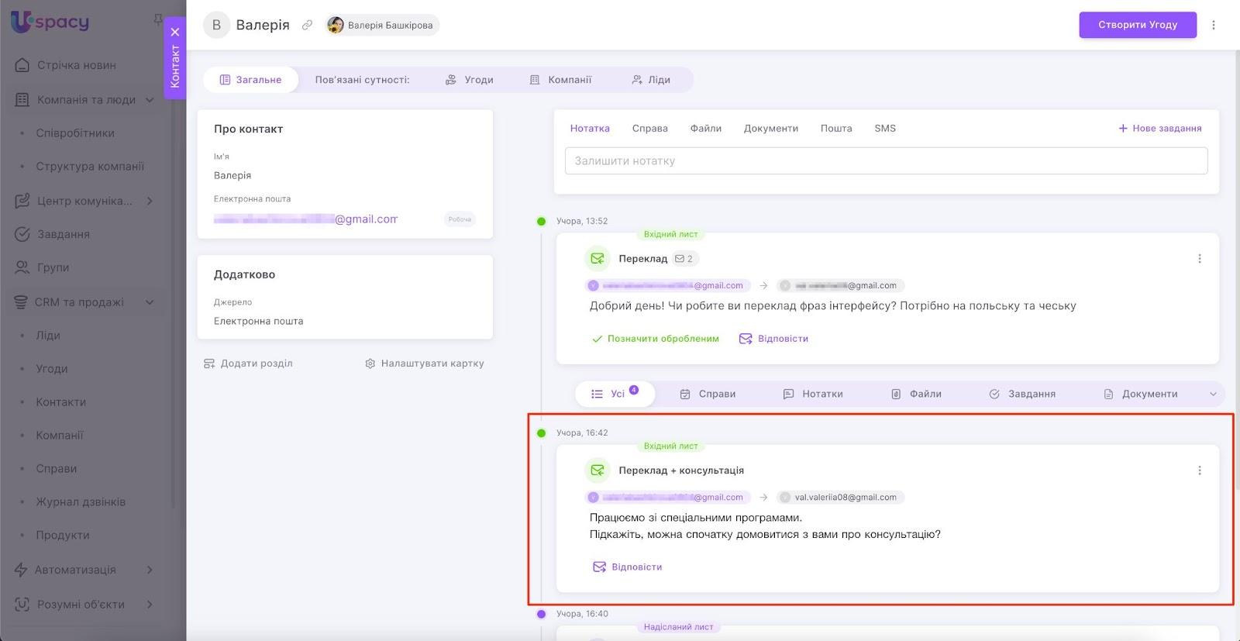
Task: Click the Uspacy logo
Action: click(x=50, y=22)
